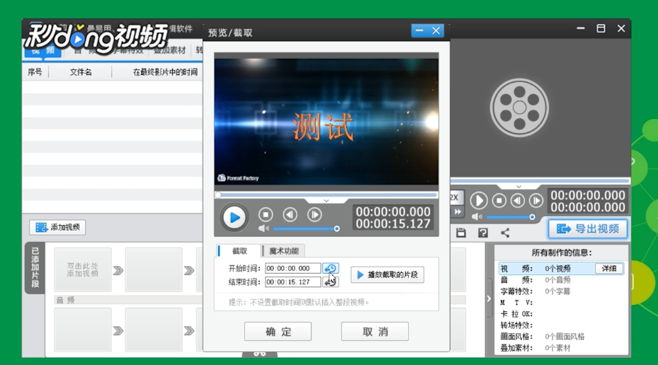Minimize the main application window
658x365 pixels.
pyautogui.click(x=581, y=28)
